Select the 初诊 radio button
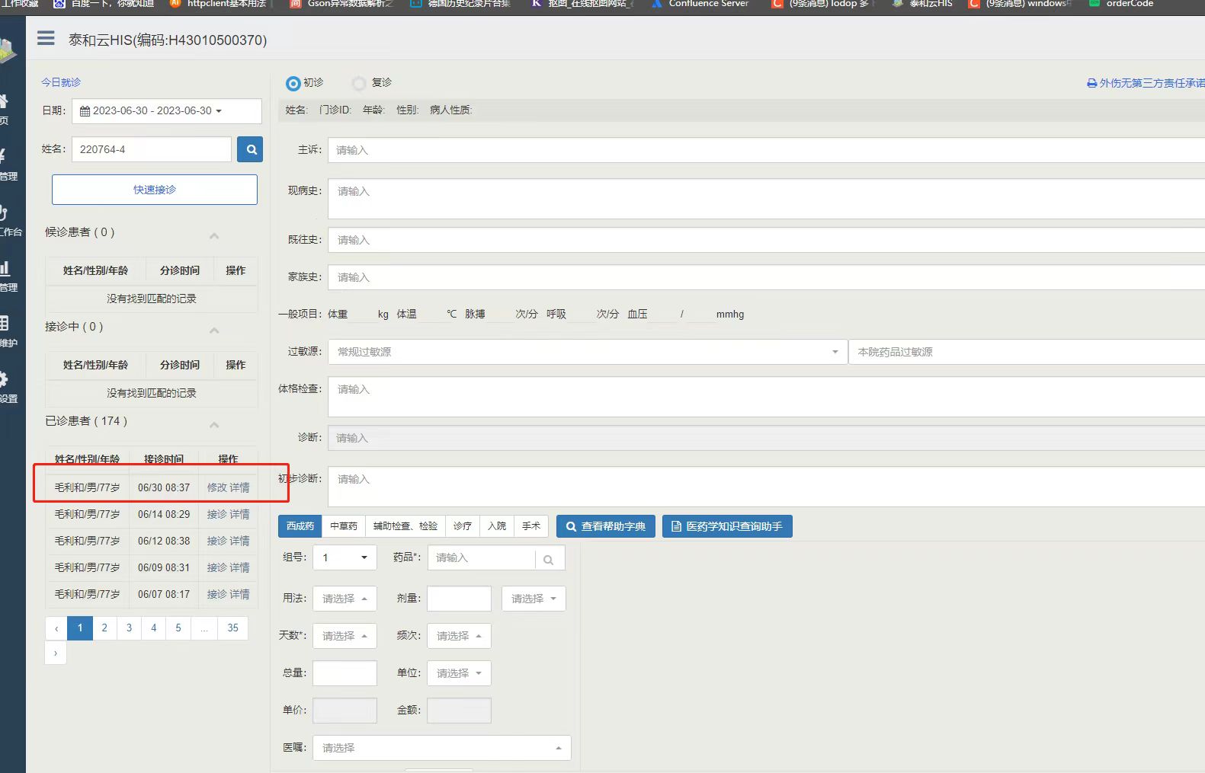 [x=293, y=83]
